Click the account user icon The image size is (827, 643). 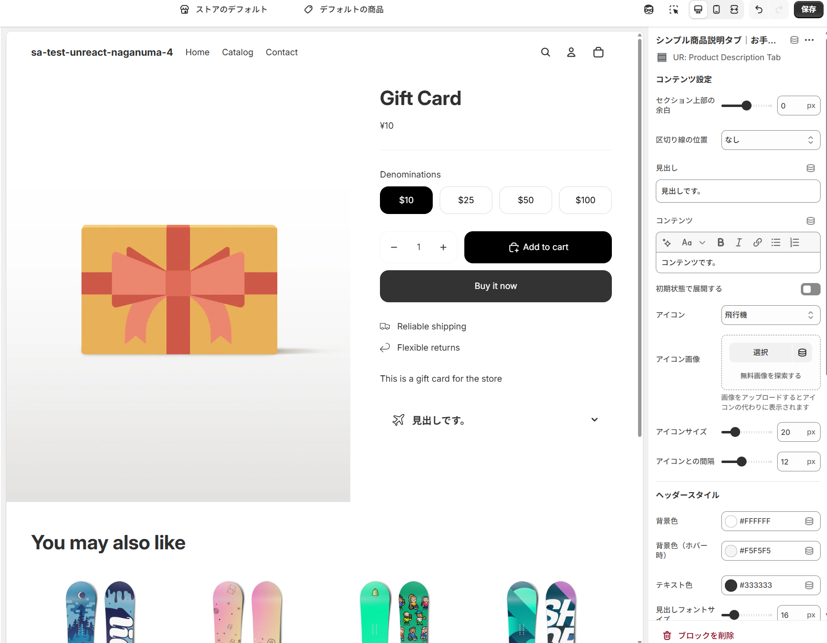point(571,52)
